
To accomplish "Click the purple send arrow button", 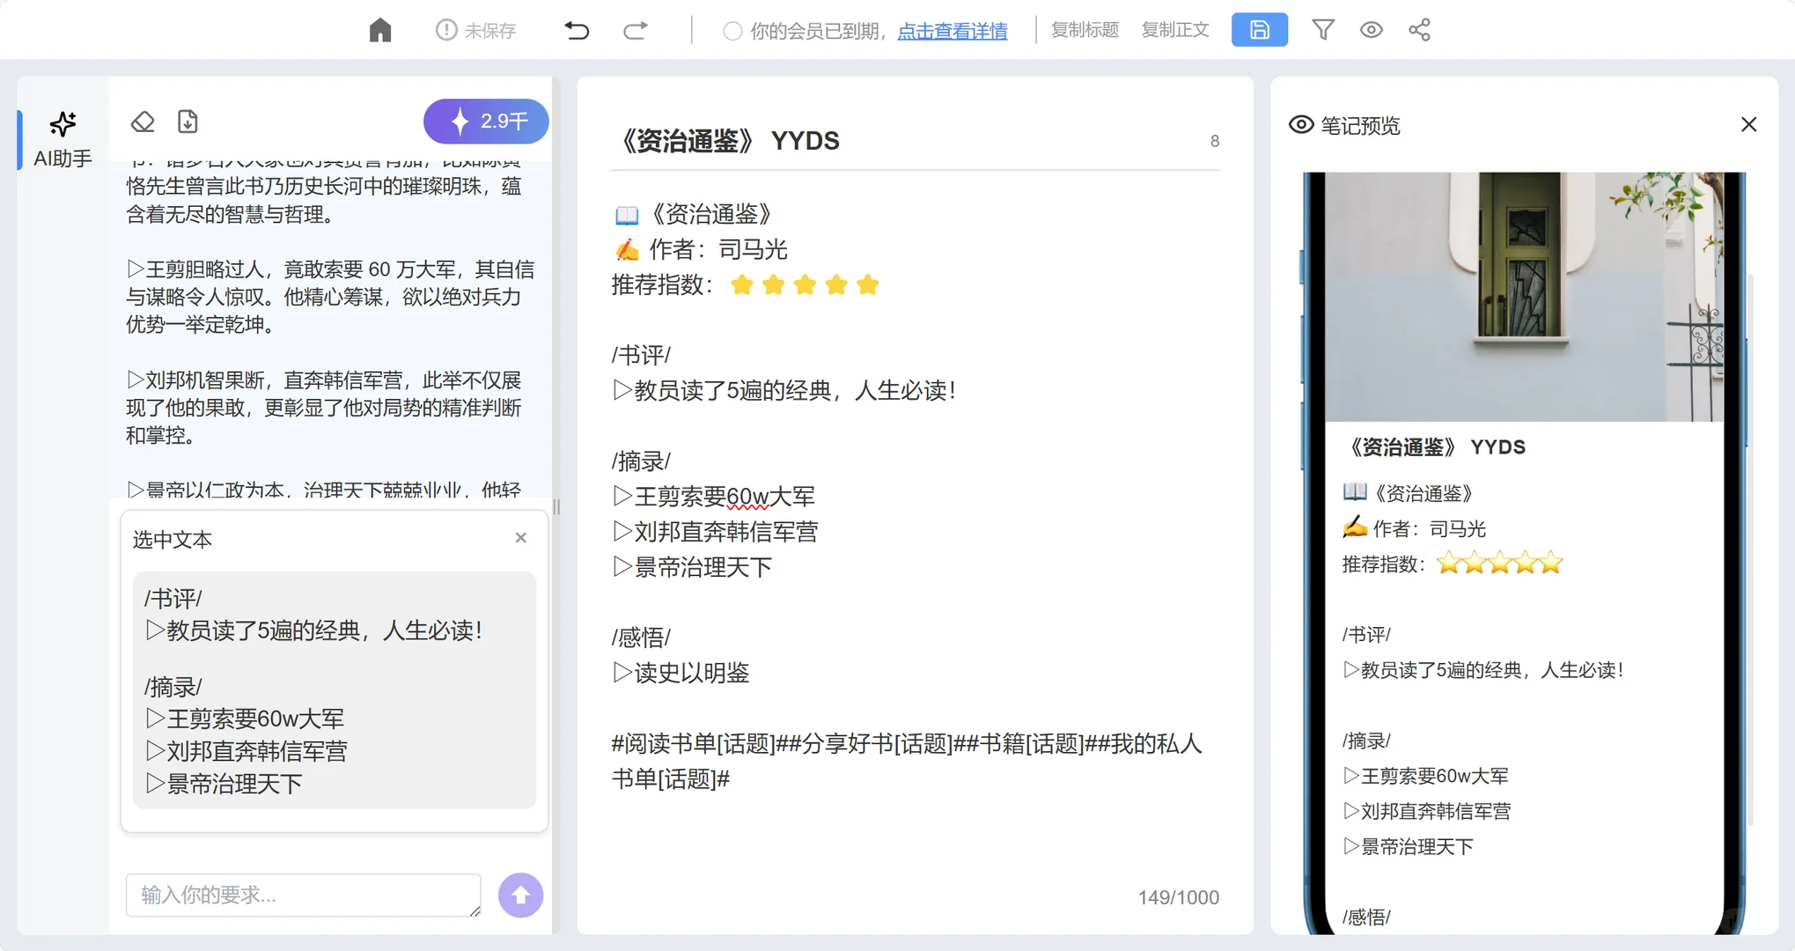I will [x=520, y=895].
